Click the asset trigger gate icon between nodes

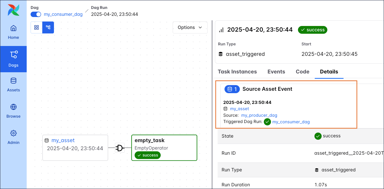tap(119, 148)
